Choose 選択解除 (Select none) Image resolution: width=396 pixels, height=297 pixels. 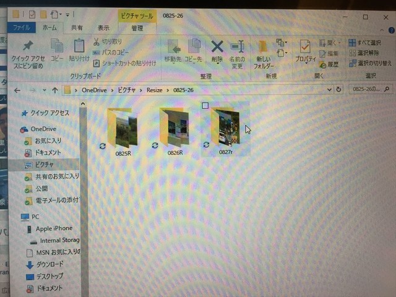coord(364,53)
